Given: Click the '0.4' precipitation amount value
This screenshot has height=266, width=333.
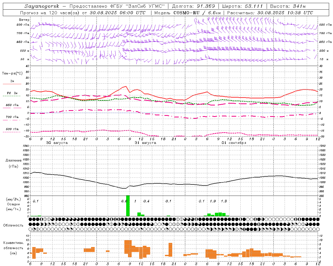Looking at the screenshot, I should pos(146,201).
